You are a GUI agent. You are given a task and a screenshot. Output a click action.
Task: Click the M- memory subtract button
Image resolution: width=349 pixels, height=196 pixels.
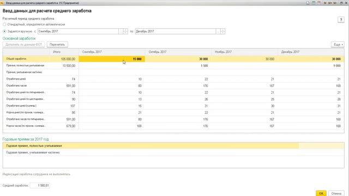pos(336,3)
